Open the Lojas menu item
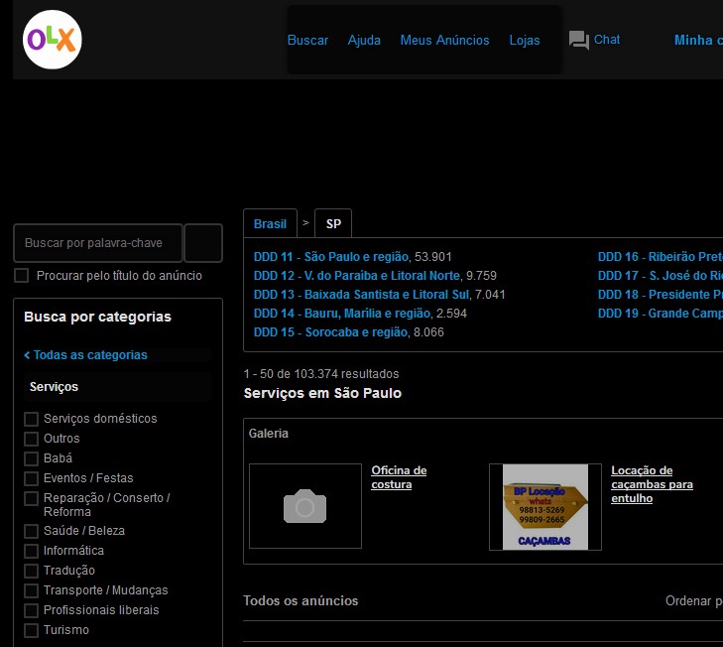The height and width of the screenshot is (647, 723). coord(525,40)
